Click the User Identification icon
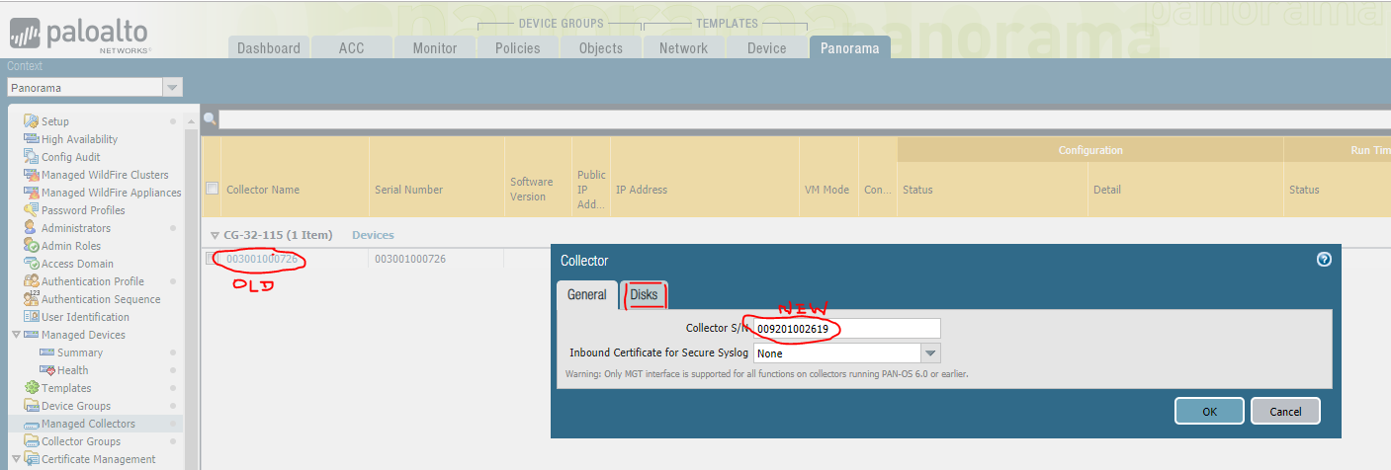 [32, 317]
